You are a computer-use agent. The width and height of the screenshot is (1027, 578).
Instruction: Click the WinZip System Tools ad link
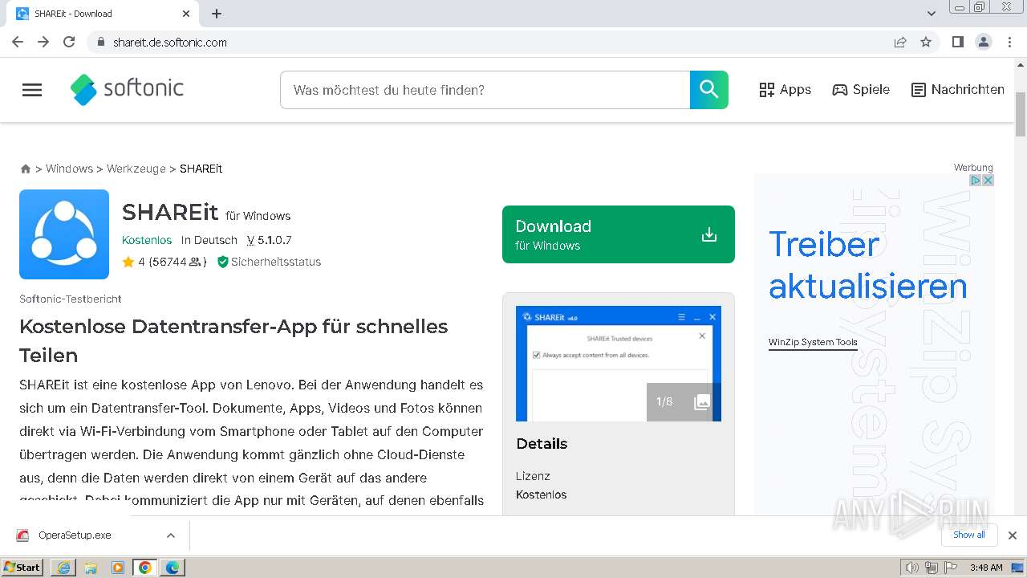tap(813, 342)
